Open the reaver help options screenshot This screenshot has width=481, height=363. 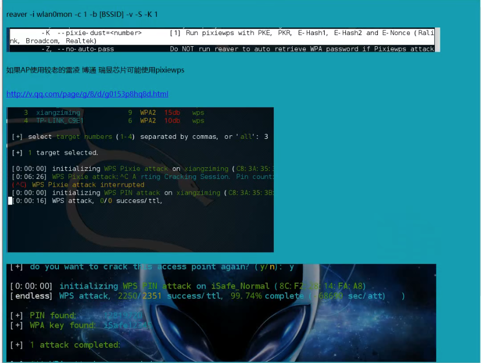[223, 40]
